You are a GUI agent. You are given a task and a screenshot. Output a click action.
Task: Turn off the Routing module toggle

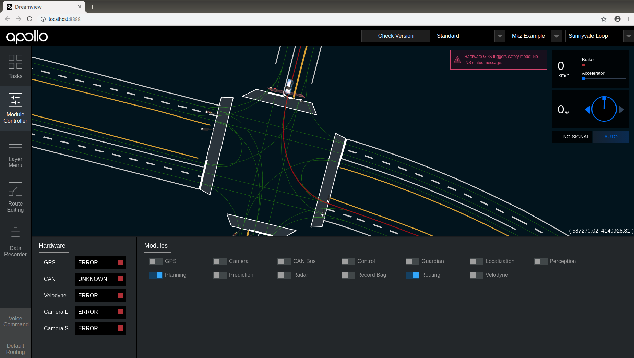tap(412, 275)
